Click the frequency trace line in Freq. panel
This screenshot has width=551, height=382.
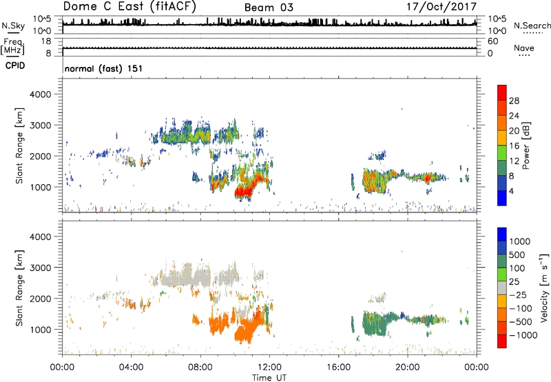click(269, 48)
